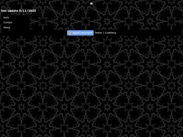The height and width of the screenshot is (137, 183).
Task: Select the last update 9/11/2025 heading
Action: click(18, 11)
